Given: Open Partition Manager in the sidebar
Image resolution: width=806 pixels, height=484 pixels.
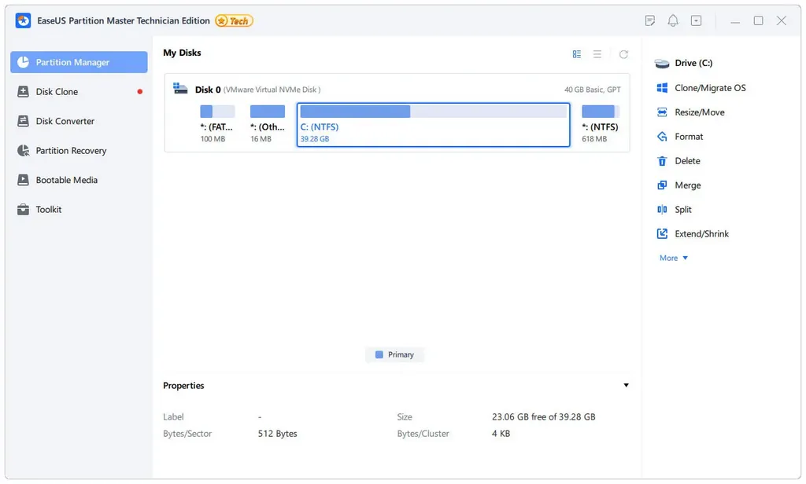Looking at the screenshot, I should pyautogui.click(x=79, y=62).
